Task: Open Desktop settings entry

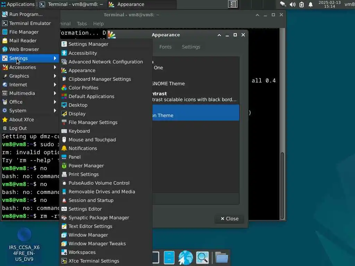Action: 105,105
